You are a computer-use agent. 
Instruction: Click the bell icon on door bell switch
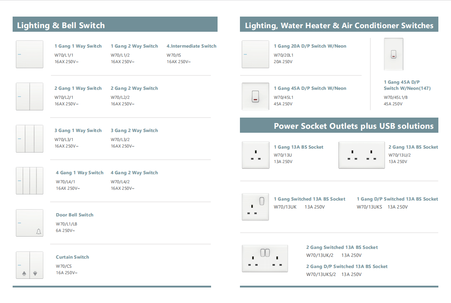pyautogui.click(x=39, y=232)
